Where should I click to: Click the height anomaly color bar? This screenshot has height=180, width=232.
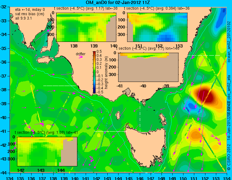coord(94,72)
